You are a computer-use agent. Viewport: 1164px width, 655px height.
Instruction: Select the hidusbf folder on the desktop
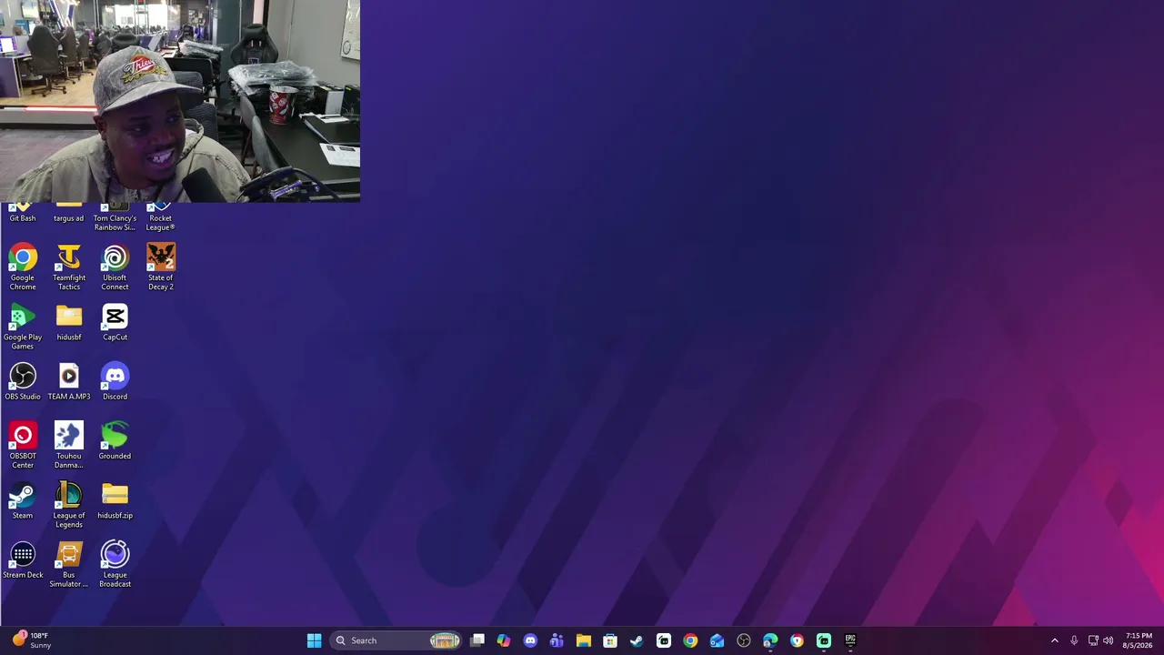[x=69, y=323]
